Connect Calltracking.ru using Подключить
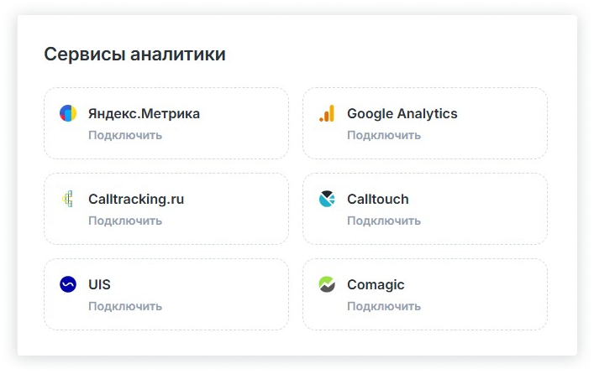Viewport: 594px width, 374px height. (125, 221)
